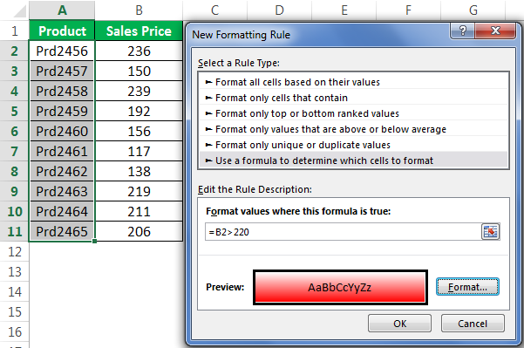Select cell Prd2461
524x348 pixels.
click(62, 151)
